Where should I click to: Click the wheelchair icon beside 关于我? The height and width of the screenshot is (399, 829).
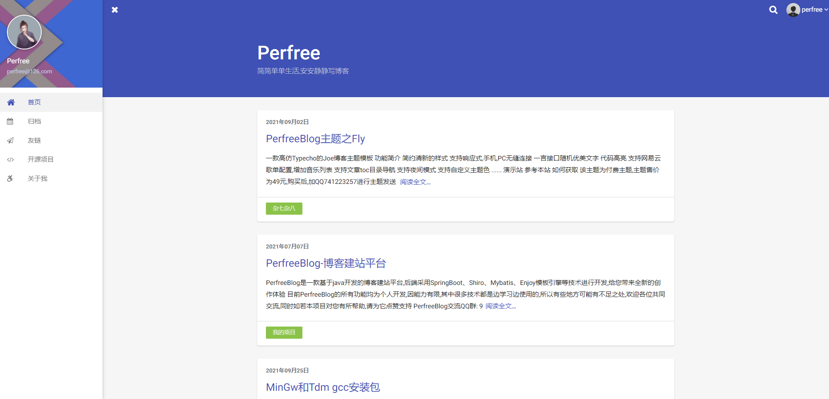pyautogui.click(x=10, y=179)
